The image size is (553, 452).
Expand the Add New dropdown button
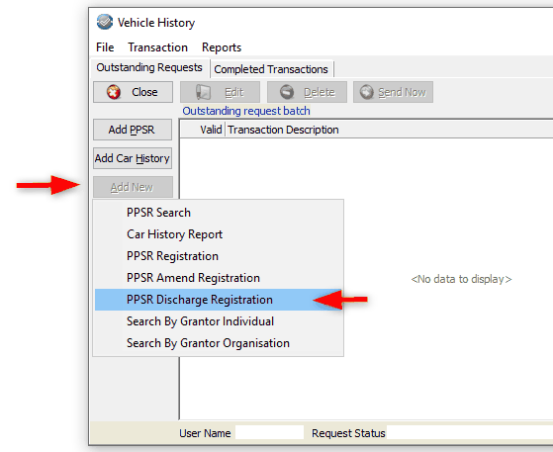tap(133, 187)
